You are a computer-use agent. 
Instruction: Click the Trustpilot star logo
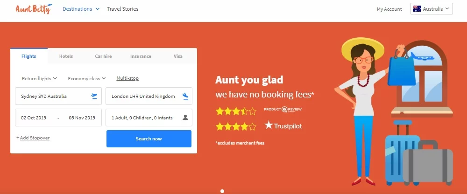pos(269,125)
